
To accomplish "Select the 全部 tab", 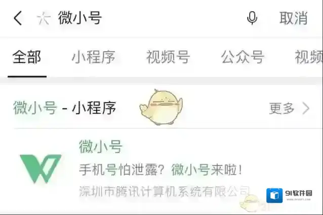I will point(27,57).
